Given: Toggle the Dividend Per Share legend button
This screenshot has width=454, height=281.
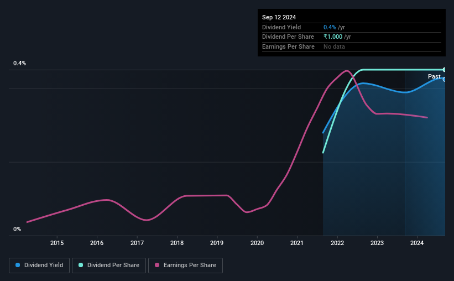Looking at the screenshot, I should coord(109,266).
